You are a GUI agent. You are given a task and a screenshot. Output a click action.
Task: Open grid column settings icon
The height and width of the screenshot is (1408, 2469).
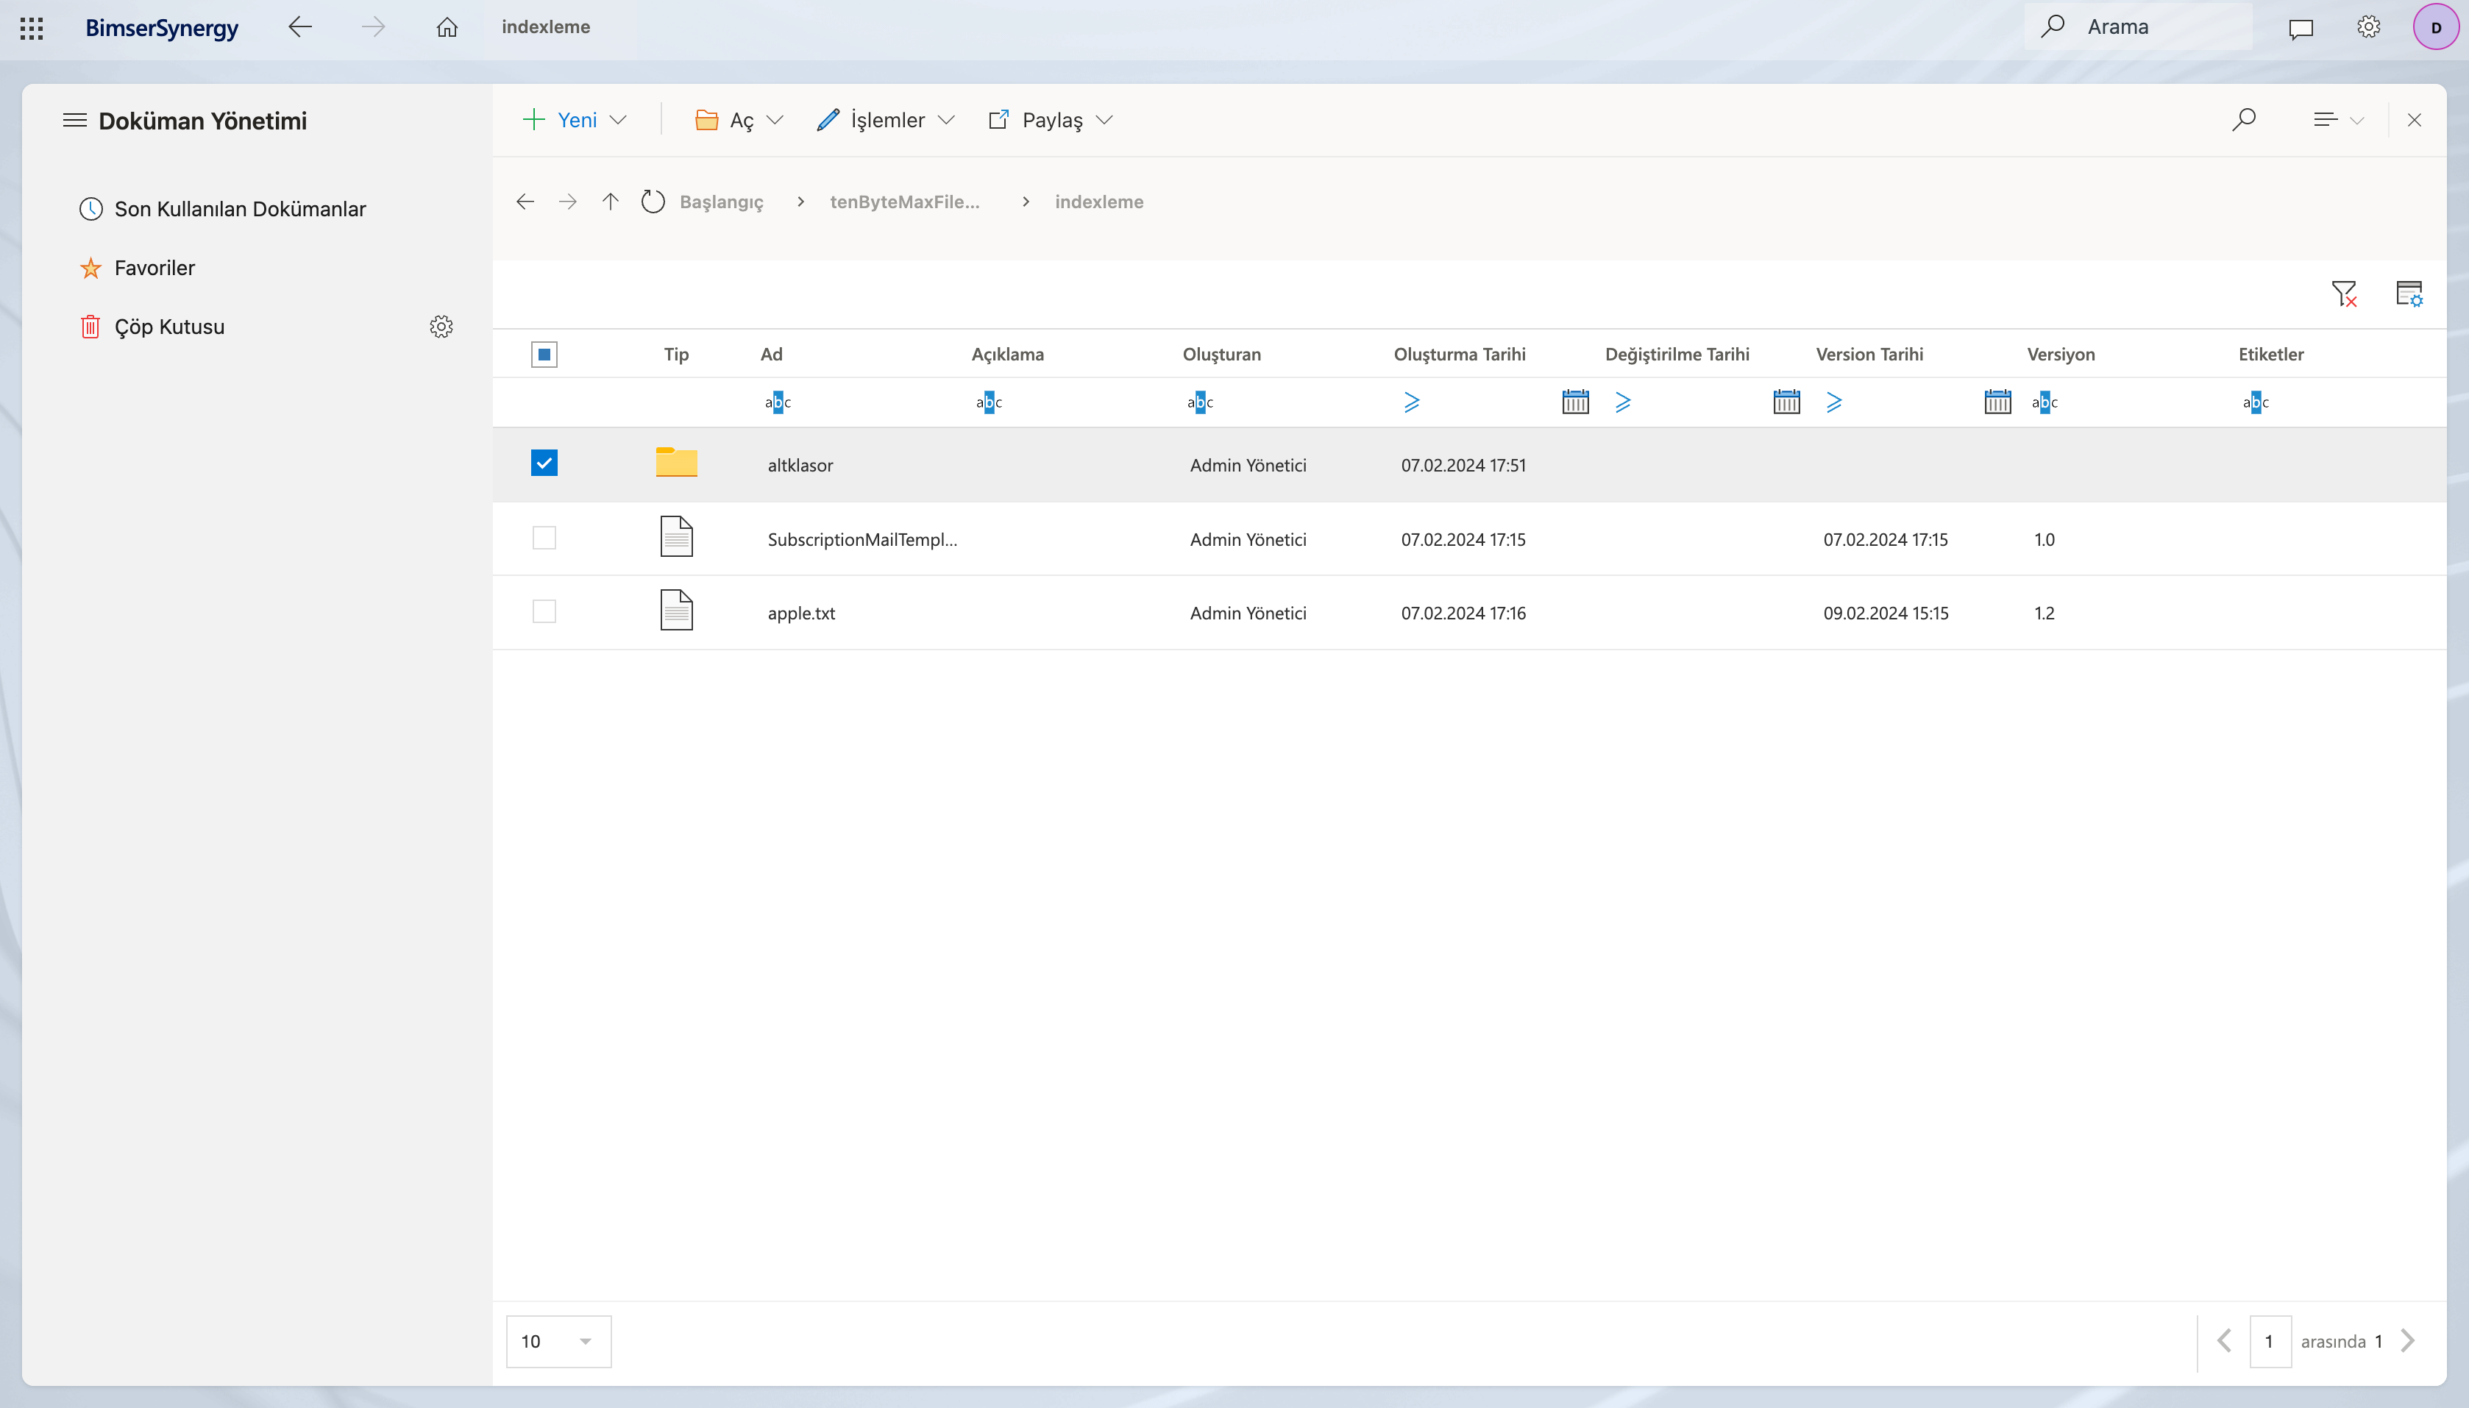[x=2409, y=293]
